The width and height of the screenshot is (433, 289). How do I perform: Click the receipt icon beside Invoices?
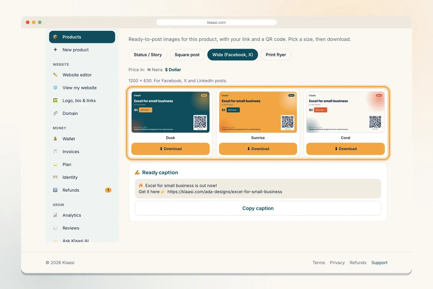point(55,151)
